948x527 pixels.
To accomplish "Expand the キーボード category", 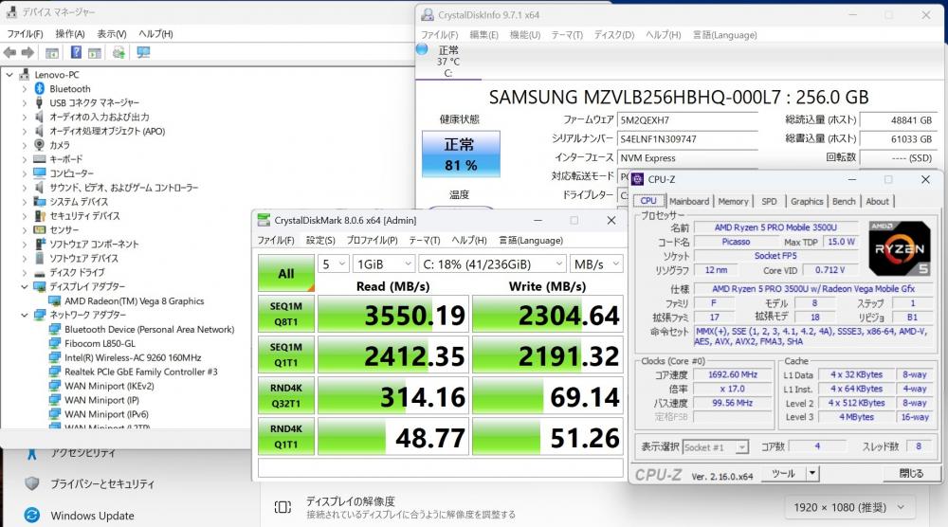I will pyautogui.click(x=25, y=159).
